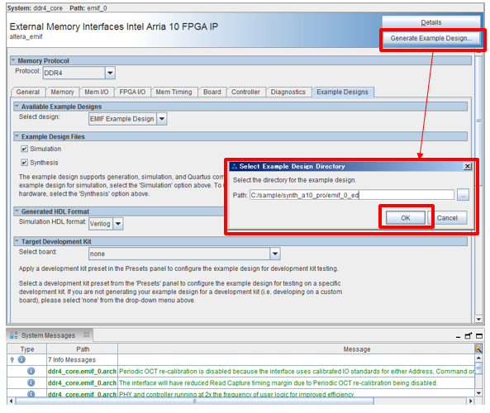The width and height of the screenshot is (490, 413).
Task: Switch to the Diagnostics tab
Action: pyautogui.click(x=288, y=92)
